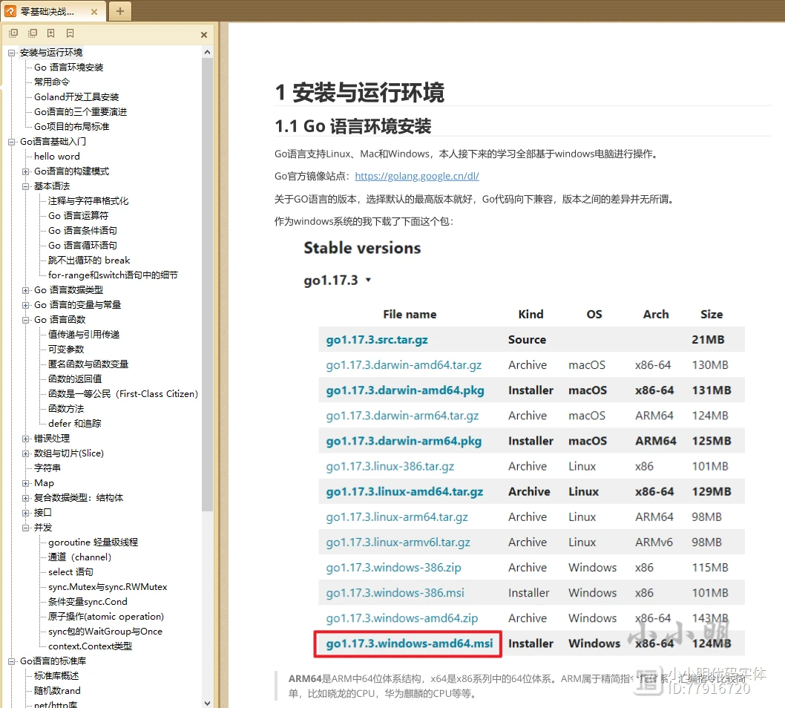This screenshot has width=785, height=708.
Task: Select Goland开发工具安装 in outline
Action: pyautogui.click(x=76, y=97)
